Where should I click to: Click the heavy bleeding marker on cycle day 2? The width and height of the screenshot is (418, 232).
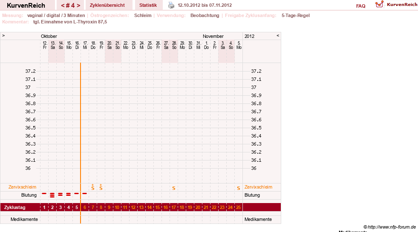52,195
